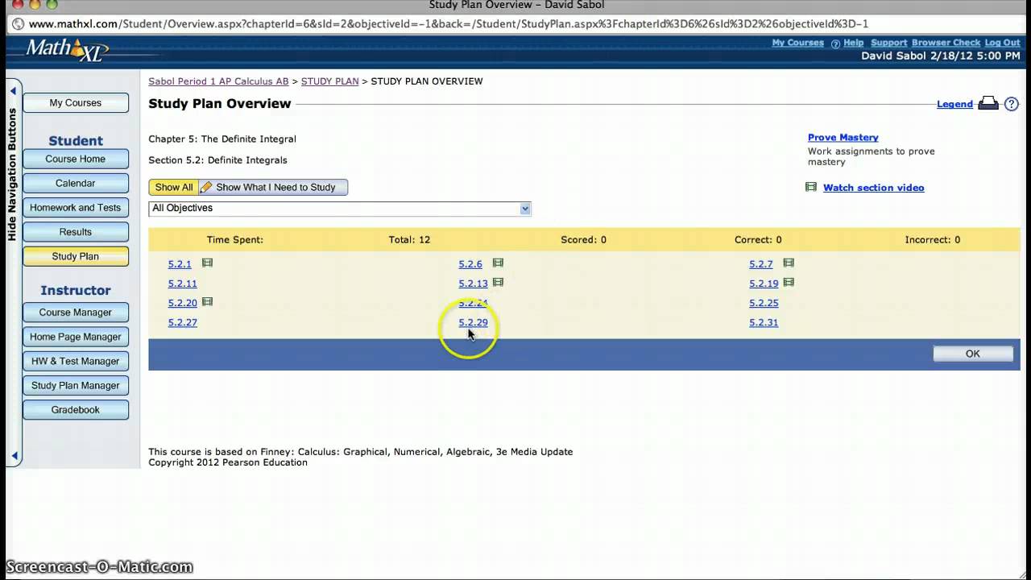
Task: Collapse sidebar with Hide Navigation Buttons arrow
Action: (x=13, y=91)
